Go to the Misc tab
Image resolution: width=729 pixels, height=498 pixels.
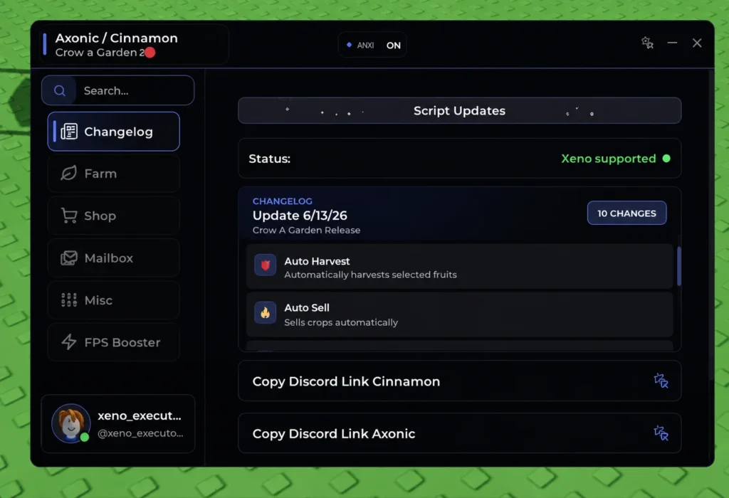tap(113, 300)
